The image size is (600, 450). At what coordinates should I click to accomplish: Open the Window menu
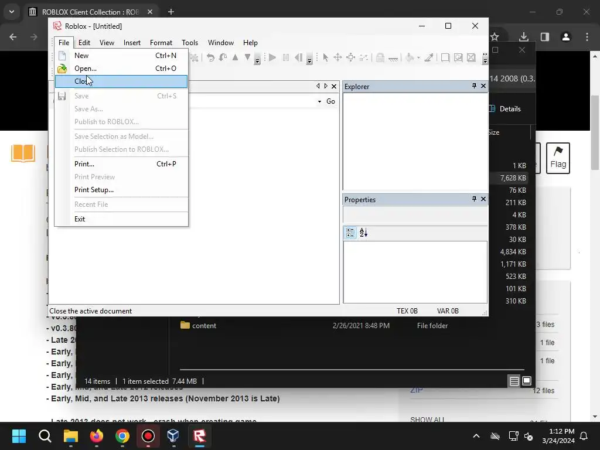pos(221,42)
